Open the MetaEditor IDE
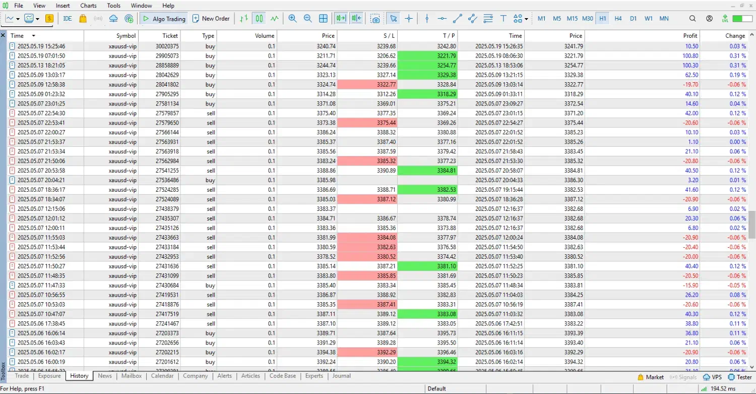Image resolution: width=756 pixels, height=394 pixels. coord(68,19)
